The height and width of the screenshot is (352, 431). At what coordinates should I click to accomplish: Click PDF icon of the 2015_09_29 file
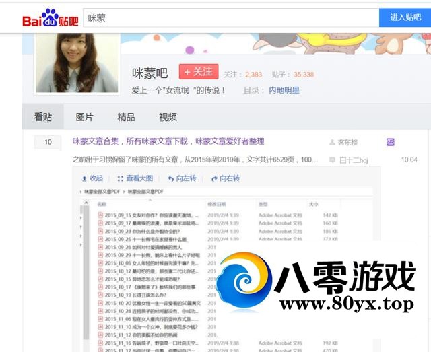[100, 255]
